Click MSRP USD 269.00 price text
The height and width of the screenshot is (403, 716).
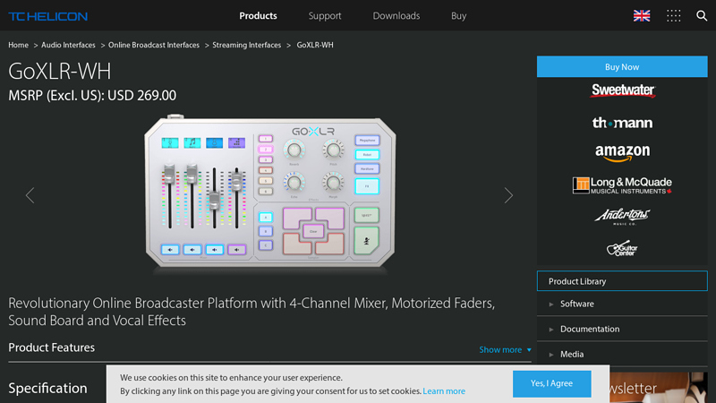92,96
